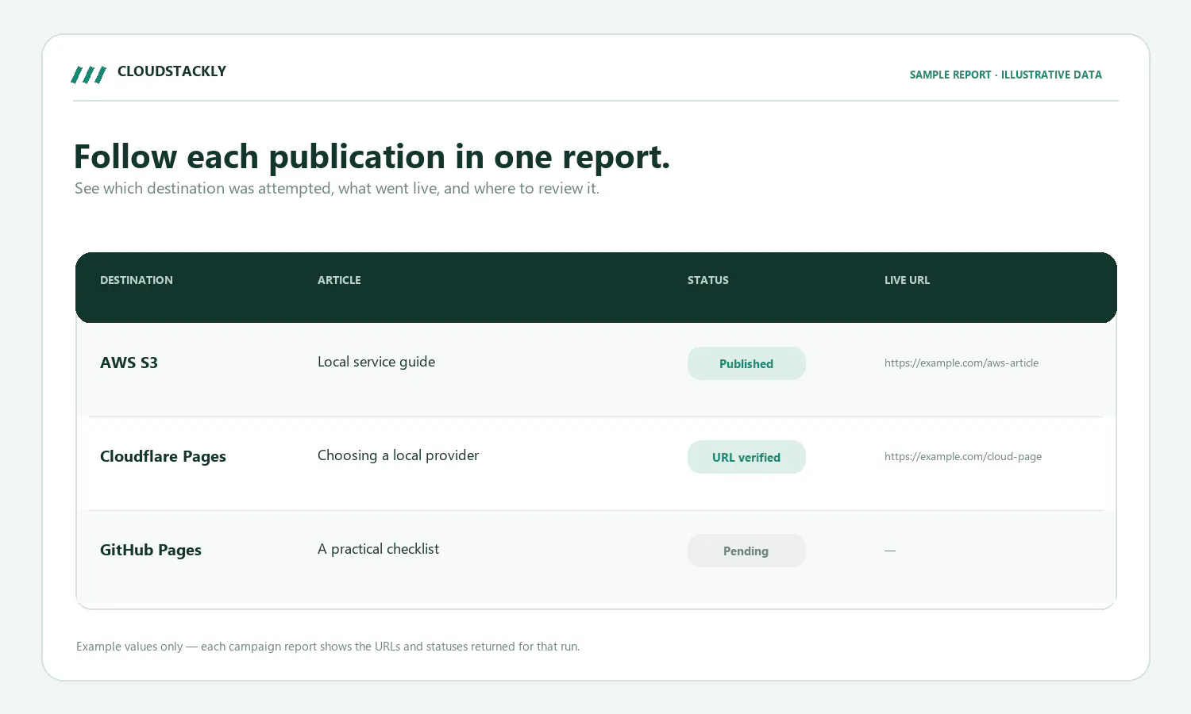Click the 'Sample Report · Illustrative Data' label
The height and width of the screenshot is (714, 1191).
coord(1005,75)
